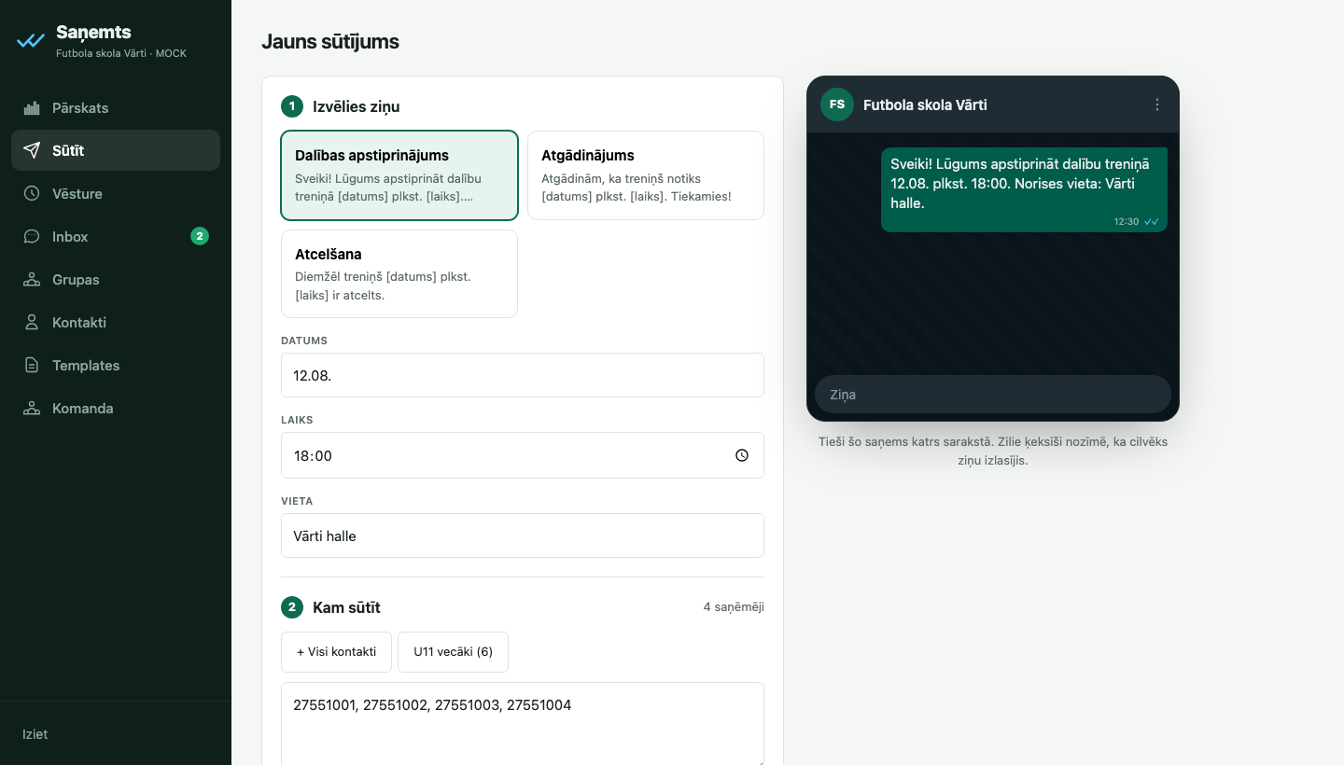Open the Inbox section

coord(116,237)
